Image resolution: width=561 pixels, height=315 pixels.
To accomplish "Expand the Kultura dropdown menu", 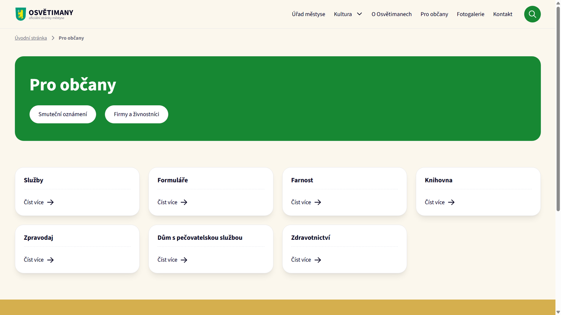I will pos(359,14).
